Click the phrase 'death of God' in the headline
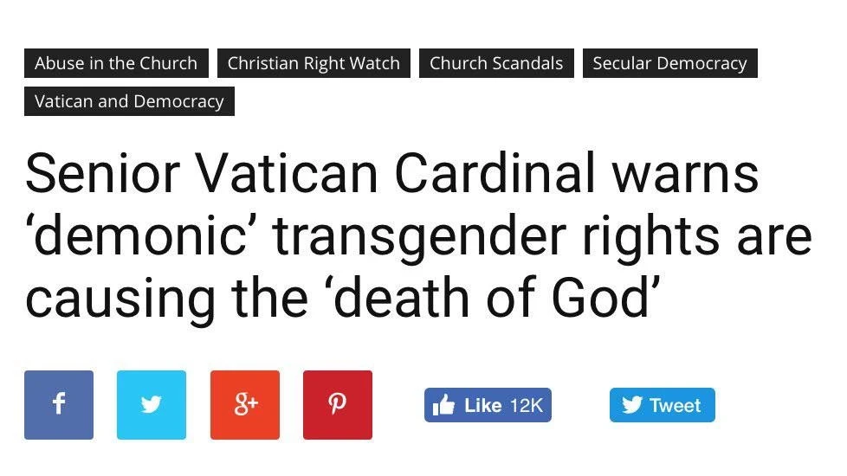The width and height of the screenshot is (847, 476). 488,298
